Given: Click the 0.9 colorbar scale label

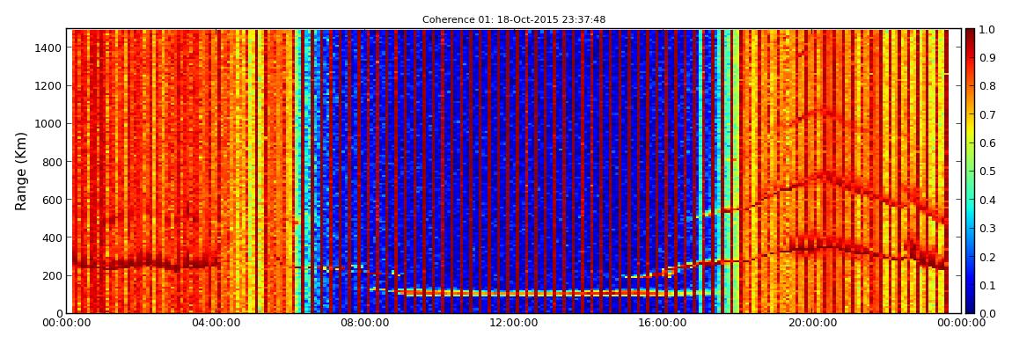Looking at the screenshot, I should tap(986, 58).
